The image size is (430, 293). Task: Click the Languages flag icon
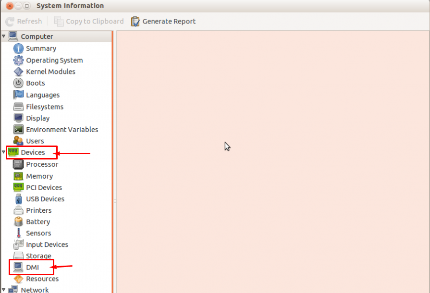(x=18, y=95)
